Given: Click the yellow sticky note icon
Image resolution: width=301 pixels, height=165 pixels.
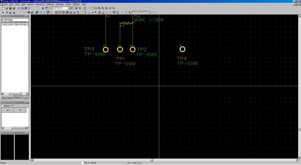Looking at the screenshot, I should 82,12.
